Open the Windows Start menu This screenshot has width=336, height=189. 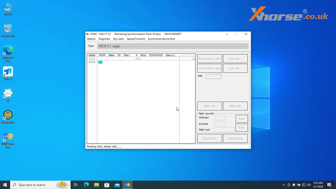coord(5,185)
